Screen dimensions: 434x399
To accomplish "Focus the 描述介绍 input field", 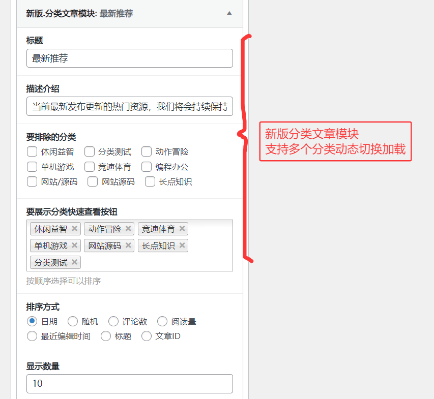I will tap(129, 107).
